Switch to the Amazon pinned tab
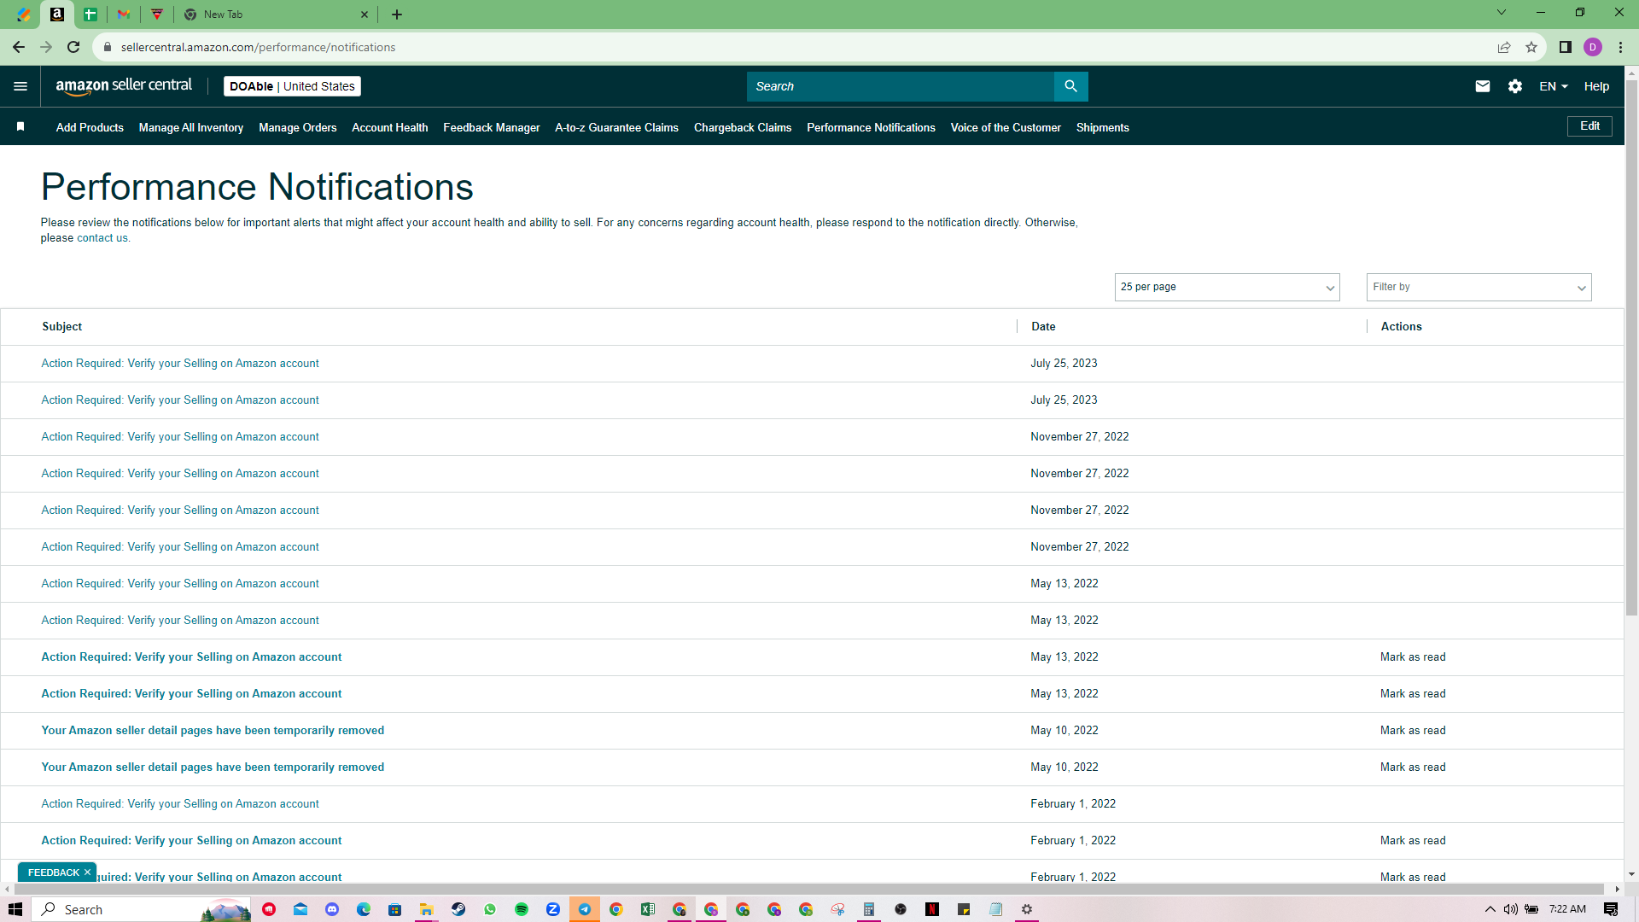Image resolution: width=1639 pixels, height=922 pixels. (57, 15)
